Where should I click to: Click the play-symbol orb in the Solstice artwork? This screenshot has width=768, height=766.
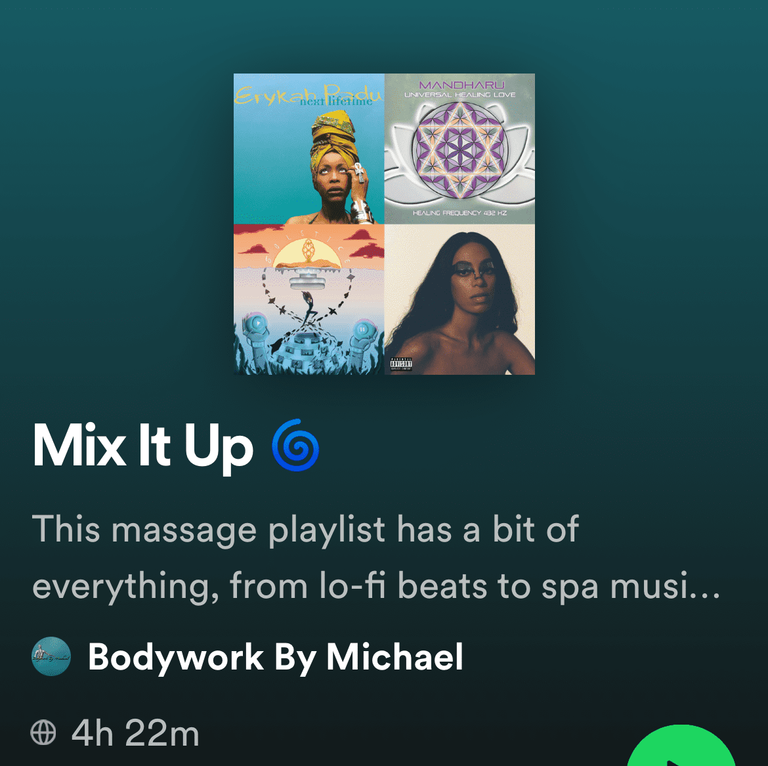pyautogui.click(x=257, y=323)
